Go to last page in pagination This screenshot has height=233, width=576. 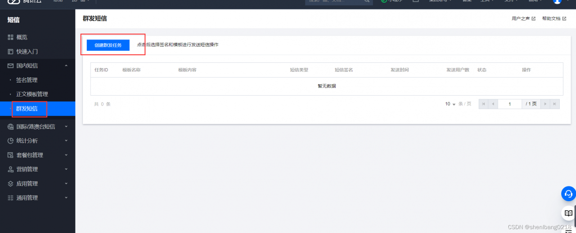pyautogui.click(x=555, y=104)
